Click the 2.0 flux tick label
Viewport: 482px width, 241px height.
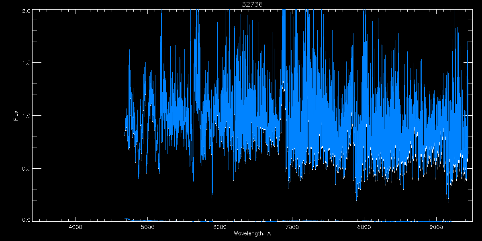click(x=26, y=11)
